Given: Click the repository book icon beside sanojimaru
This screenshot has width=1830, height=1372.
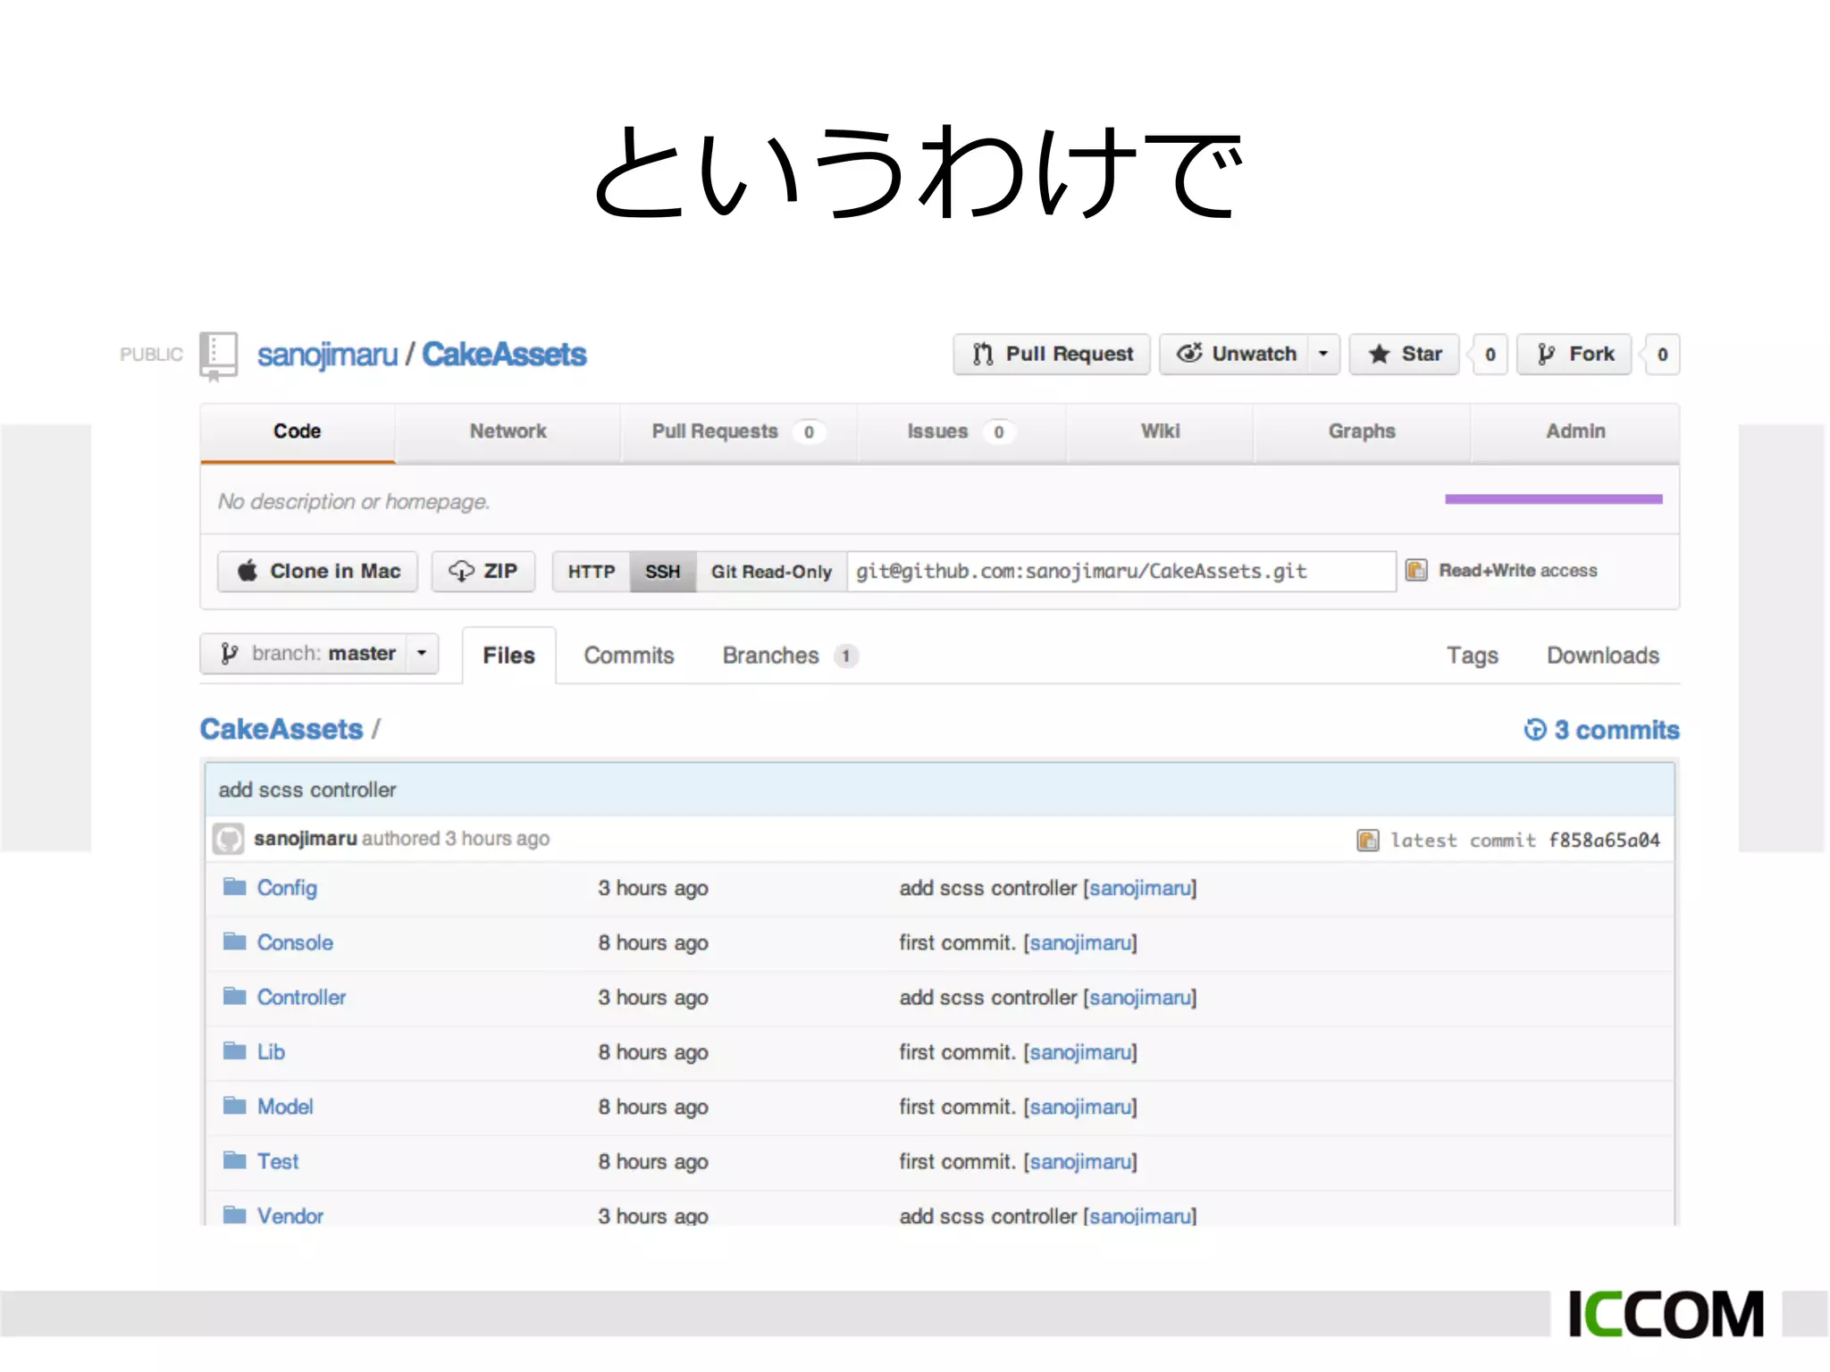Looking at the screenshot, I should point(219,356).
